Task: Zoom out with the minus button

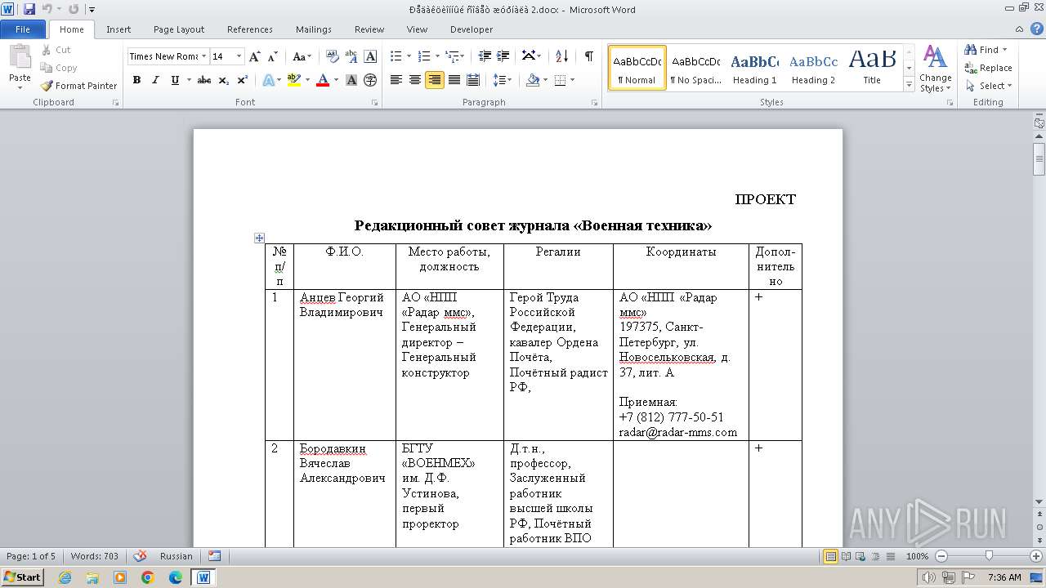Action: click(x=941, y=556)
